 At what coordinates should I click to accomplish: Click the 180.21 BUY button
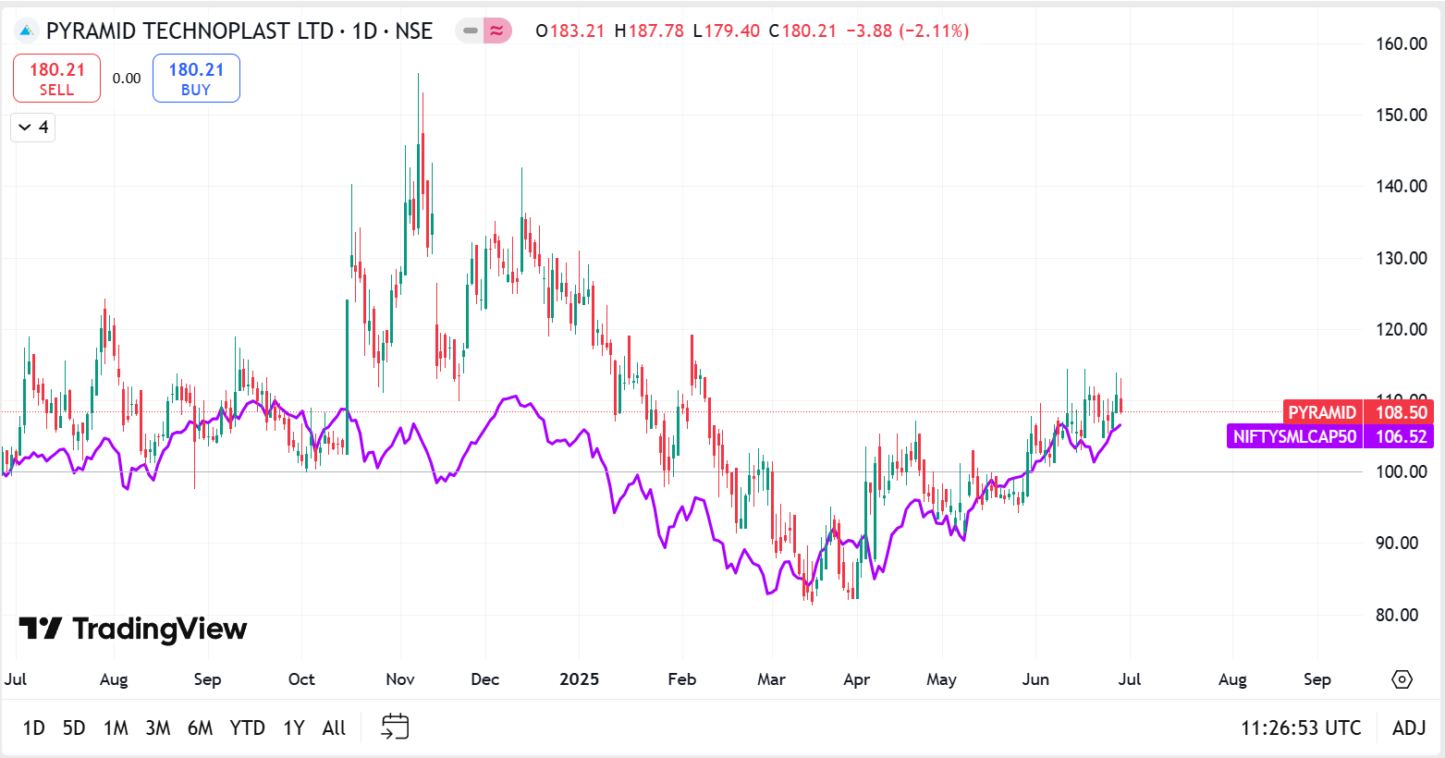[x=196, y=79]
